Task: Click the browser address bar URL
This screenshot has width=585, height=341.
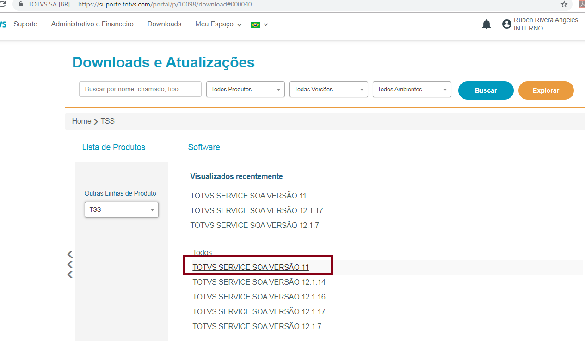Action: coord(165,4)
